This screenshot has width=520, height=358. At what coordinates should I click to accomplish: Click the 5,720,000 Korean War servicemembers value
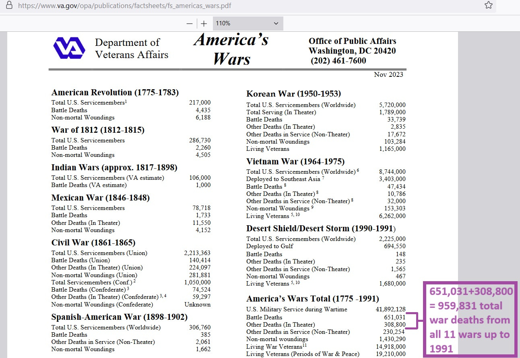tap(392, 105)
